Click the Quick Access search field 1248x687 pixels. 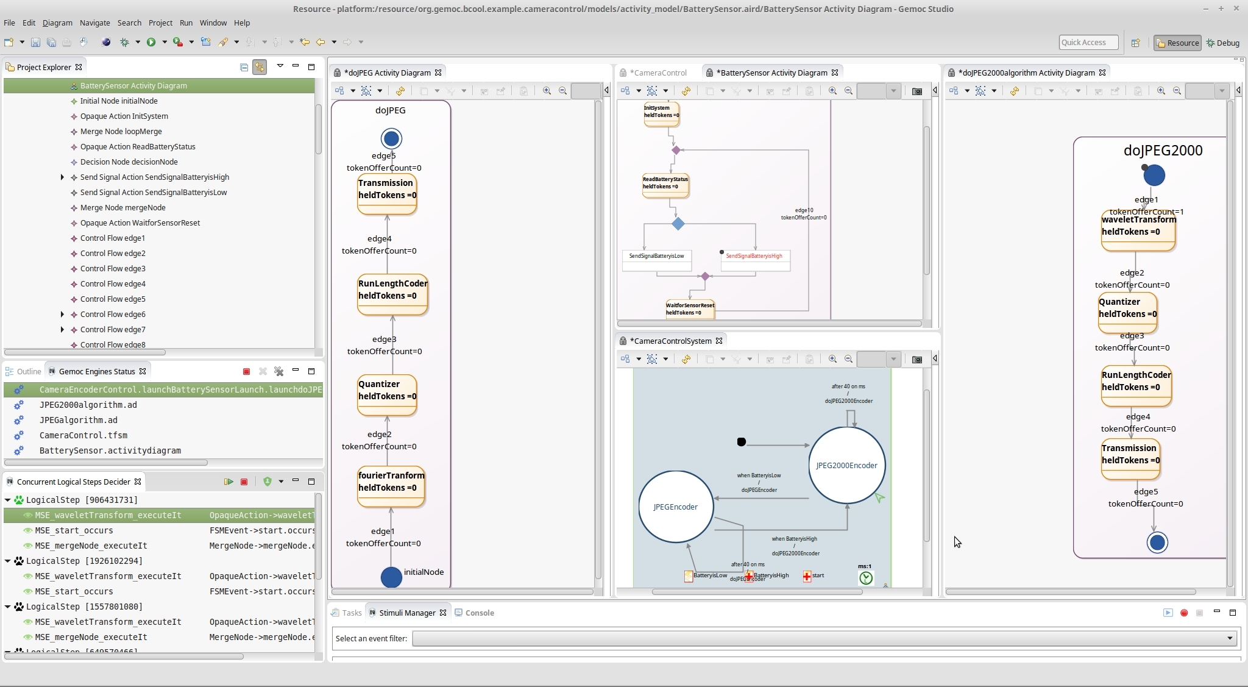point(1088,42)
